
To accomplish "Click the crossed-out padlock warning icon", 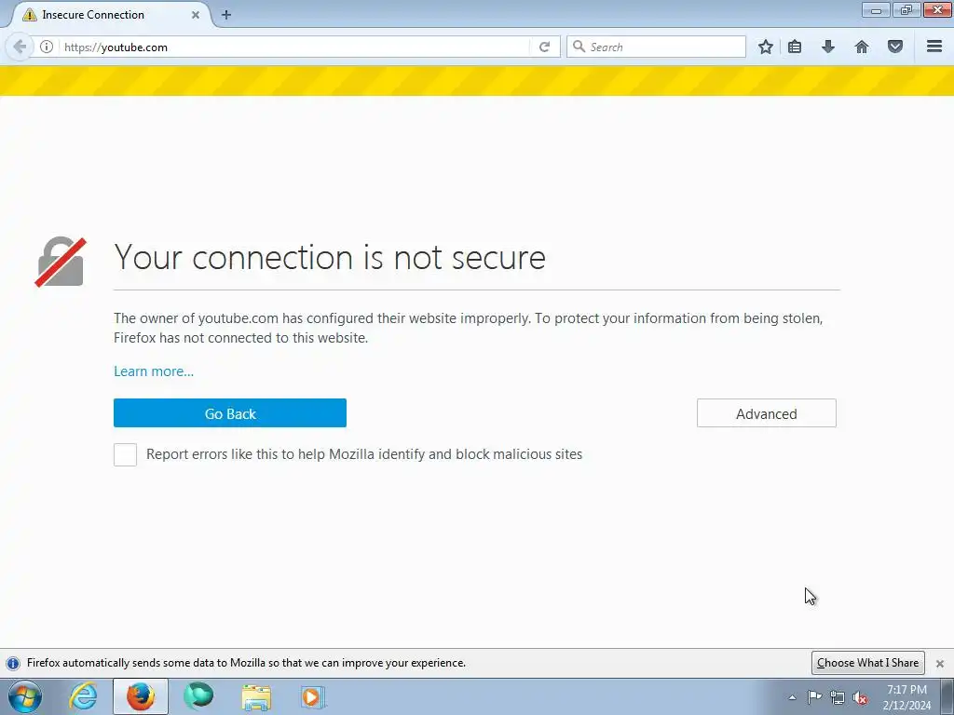I will click(x=61, y=262).
